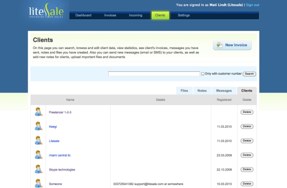Toggle the Only with customer number checkbox
The height and width of the screenshot is (188, 287).
203,74
